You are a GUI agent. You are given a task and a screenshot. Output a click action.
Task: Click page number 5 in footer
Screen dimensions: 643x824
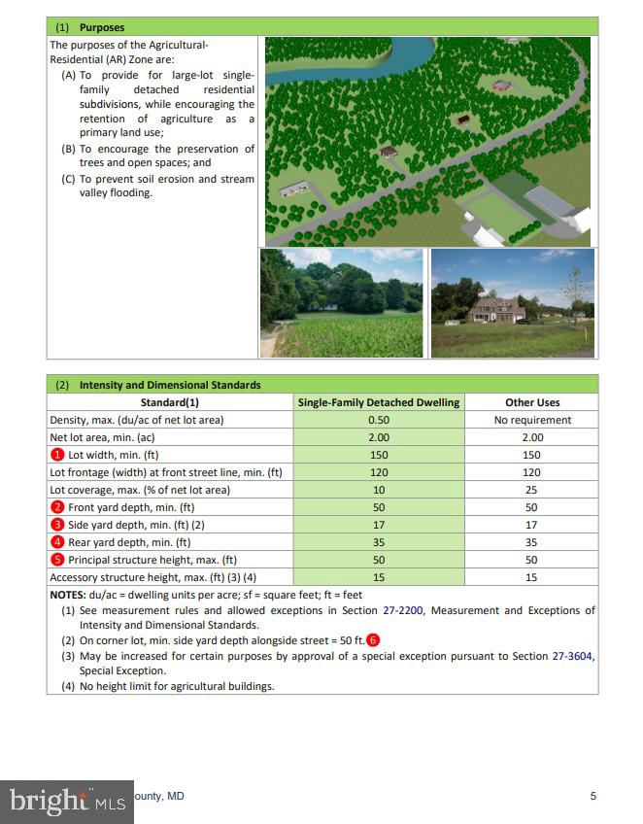click(592, 797)
